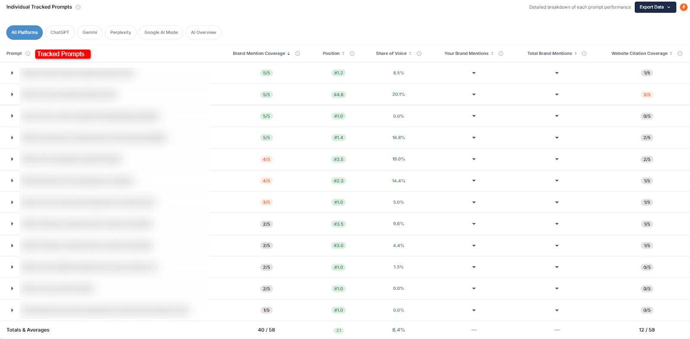This screenshot has height=339, width=690.
Task: Select the Google AI Mode tab
Action: (161, 32)
